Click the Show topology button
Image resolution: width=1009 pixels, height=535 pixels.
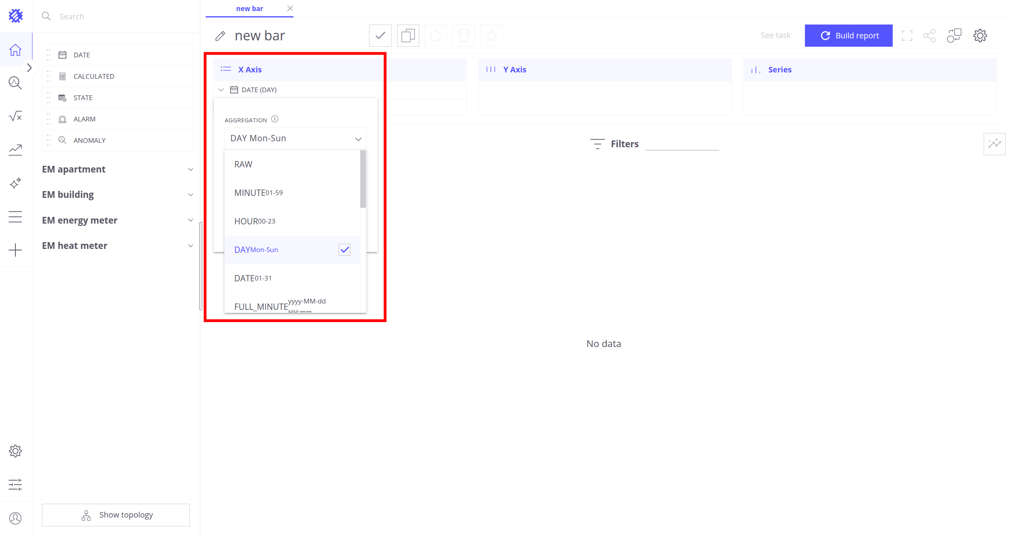116,515
